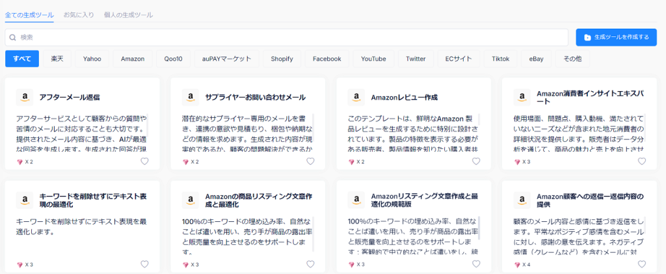Switch to 全ての生成ツール tab
The image size is (666, 274).
pyautogui.click(x=29, y=15)
